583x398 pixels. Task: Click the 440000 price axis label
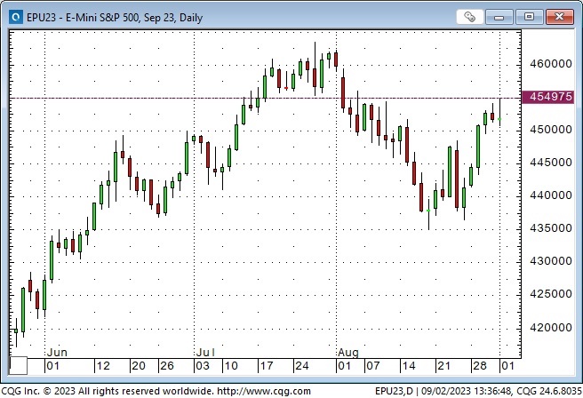click(x=551, y=195)
